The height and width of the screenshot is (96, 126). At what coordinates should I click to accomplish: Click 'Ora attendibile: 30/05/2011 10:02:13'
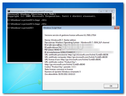pyautogui.click(x=60, y=74)
